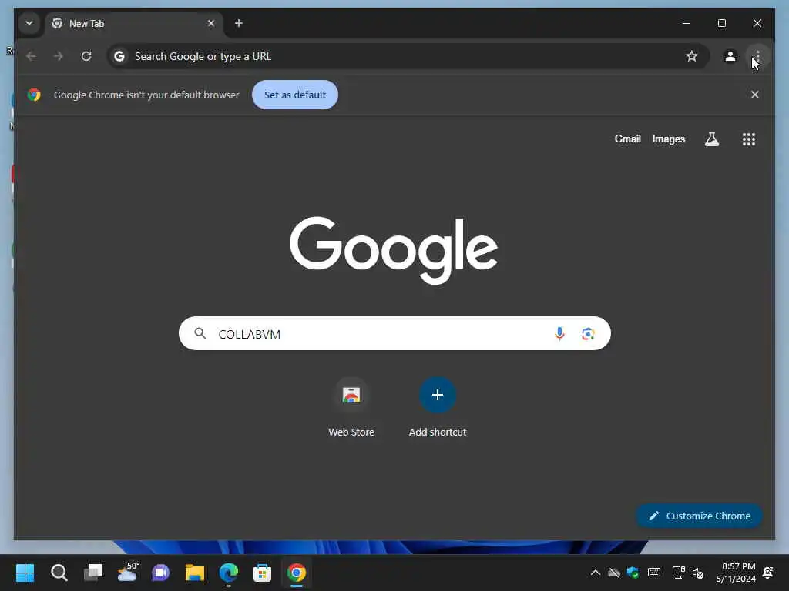This screenshot has height=591, width=789.
Task: Click the Google icon in the address bar
Action: pyautogui.click(x=119, y=56)
